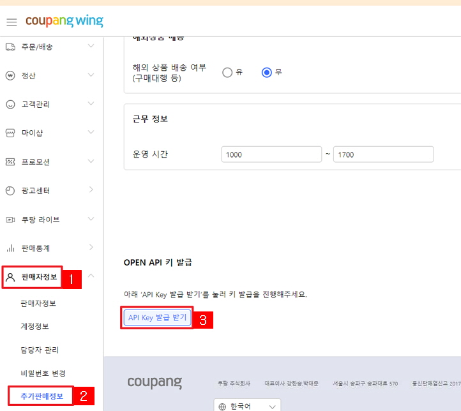The image size is (461, 411).
Task: Click the operating start time field 1000
Action: (271, 154)
